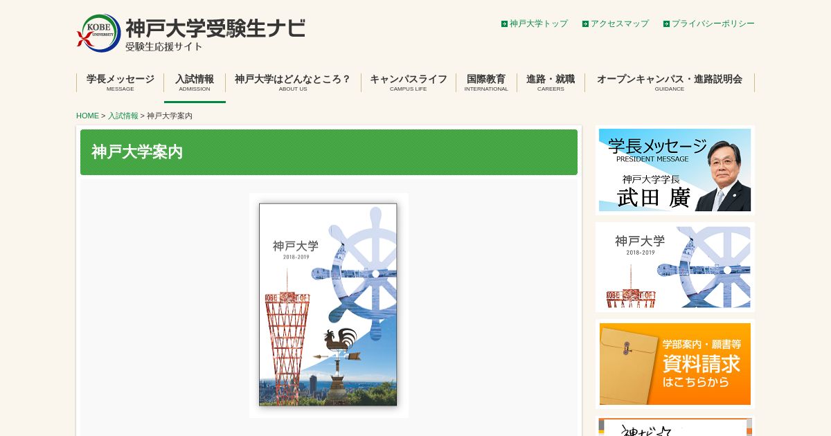The width and height of the screenshot is (831, 436).
Task: Click the 入試情報 breadcrumb link
Action: tap(123, 116)
